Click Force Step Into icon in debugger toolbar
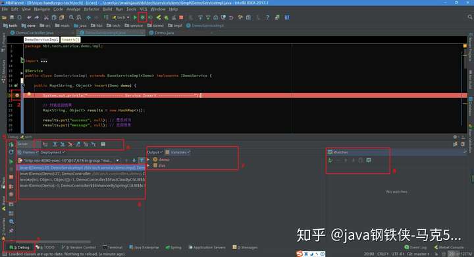 click(70, 144)
